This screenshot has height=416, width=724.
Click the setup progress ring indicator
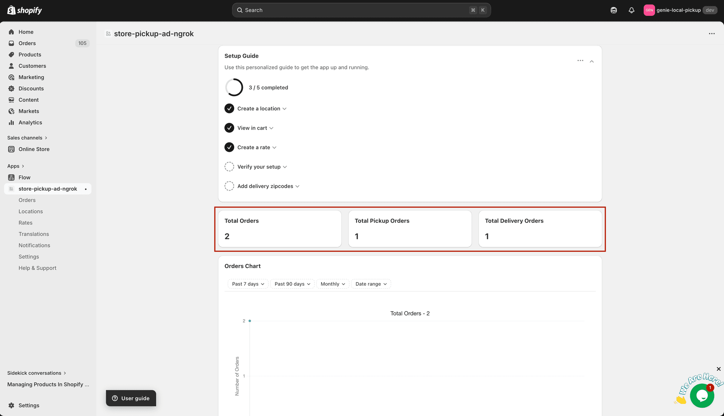click(x=234, y=87)
